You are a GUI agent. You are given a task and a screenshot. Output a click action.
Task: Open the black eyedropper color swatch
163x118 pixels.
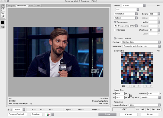[x=3, y=22]
